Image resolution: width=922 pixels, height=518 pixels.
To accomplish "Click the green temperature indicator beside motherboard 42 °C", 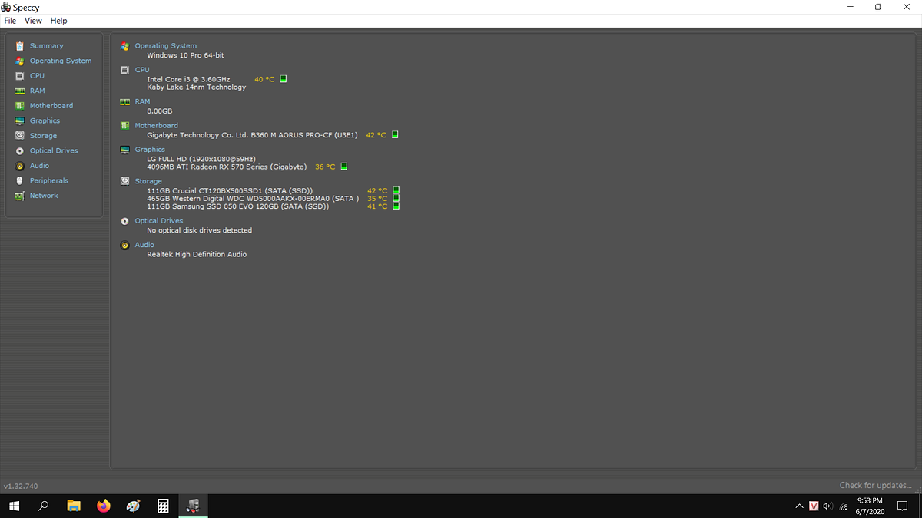I will [x=396, y=134].
